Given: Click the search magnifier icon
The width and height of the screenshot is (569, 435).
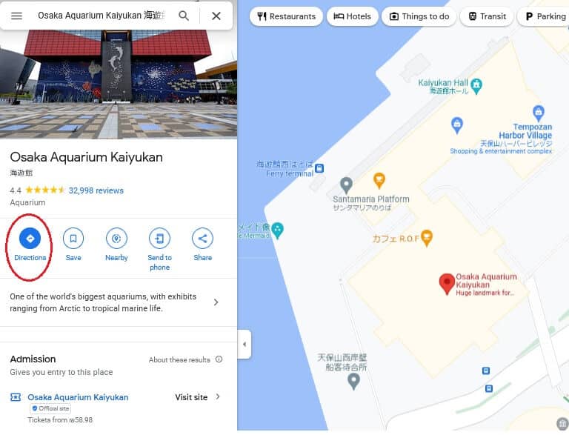Looking at the screenshot, I should (184, 16).
